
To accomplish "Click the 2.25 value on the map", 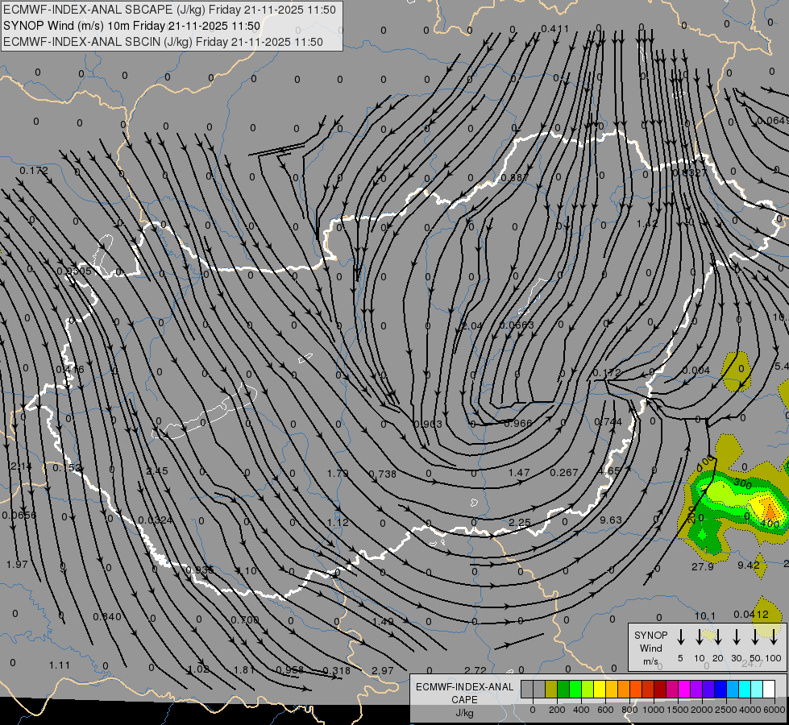I will pyautogui.click(x=519, y=523).
